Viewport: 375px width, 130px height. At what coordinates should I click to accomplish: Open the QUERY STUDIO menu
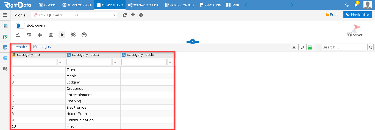point(110,5)
